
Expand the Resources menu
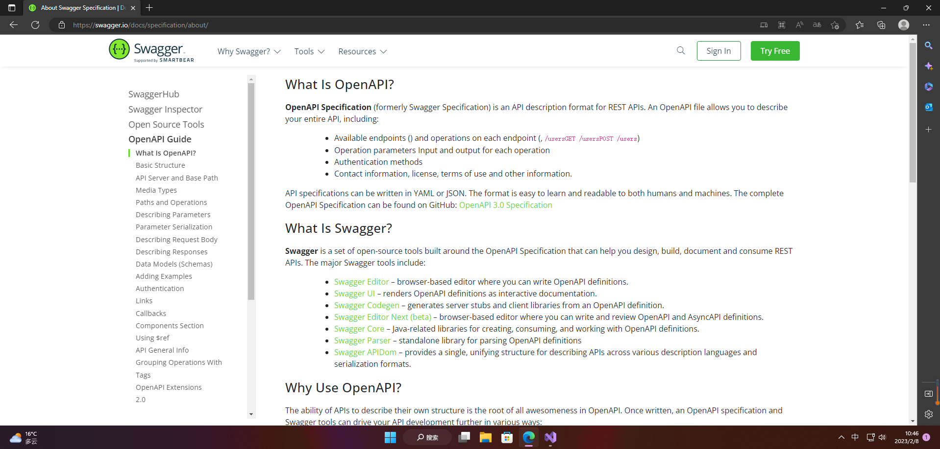363,51
